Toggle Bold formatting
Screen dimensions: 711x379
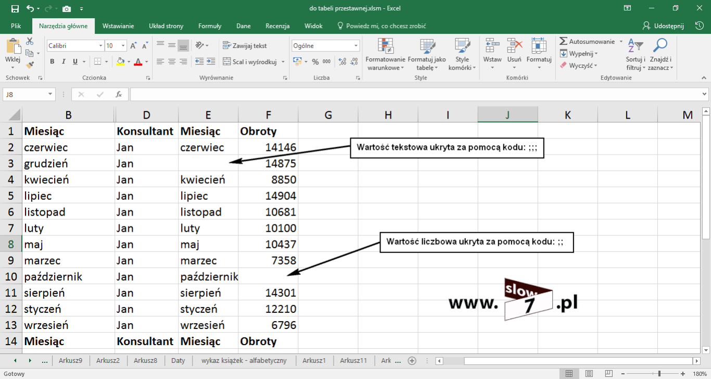click(x=52, y=61)
